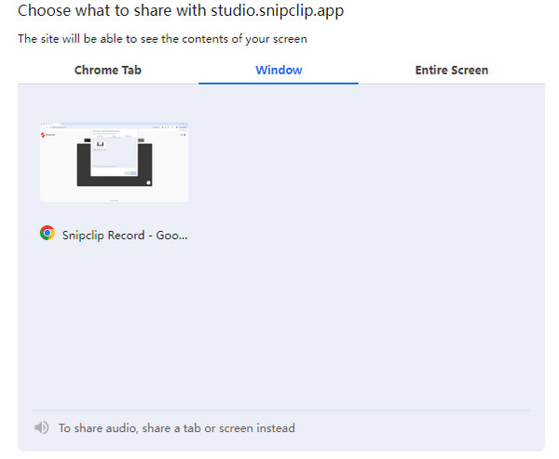Click the speaker icon near audio notice
The height and width of the screenshot is (459, 559).
(41, 427)
